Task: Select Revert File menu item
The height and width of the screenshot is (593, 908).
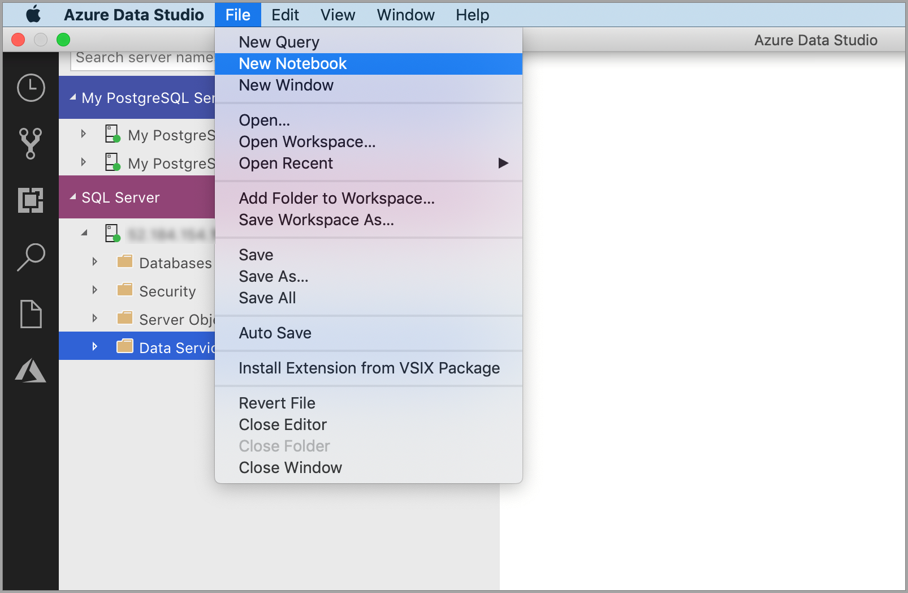Action: (369, 403)
